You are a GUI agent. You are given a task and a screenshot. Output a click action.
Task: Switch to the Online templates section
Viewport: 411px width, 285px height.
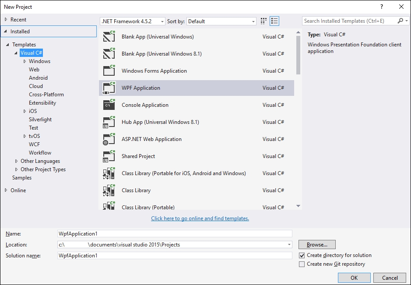point(19,190)
